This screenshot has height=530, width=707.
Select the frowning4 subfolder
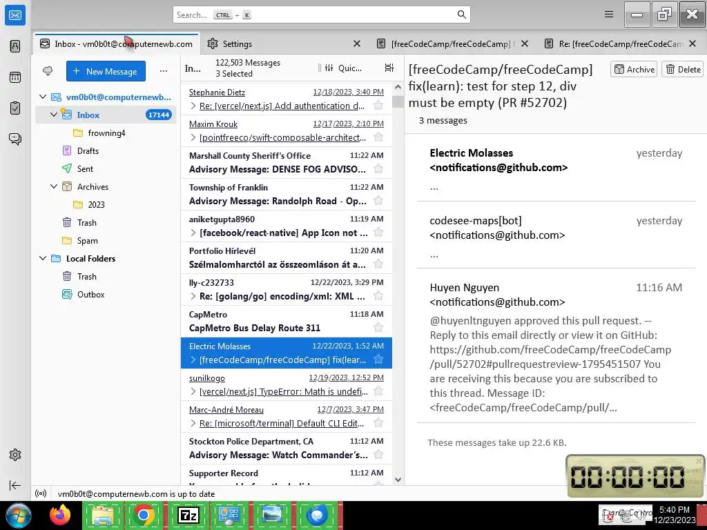[106, 132]
